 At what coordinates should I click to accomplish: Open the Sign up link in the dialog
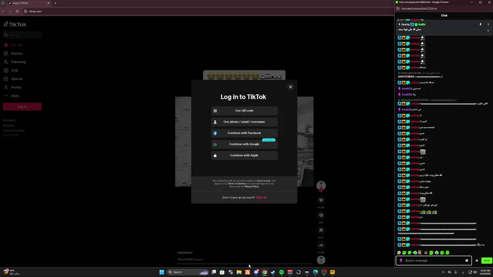[x=261, y=197]
